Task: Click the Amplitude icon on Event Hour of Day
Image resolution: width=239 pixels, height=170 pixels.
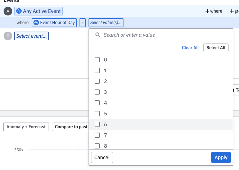Action: (36, 23)
